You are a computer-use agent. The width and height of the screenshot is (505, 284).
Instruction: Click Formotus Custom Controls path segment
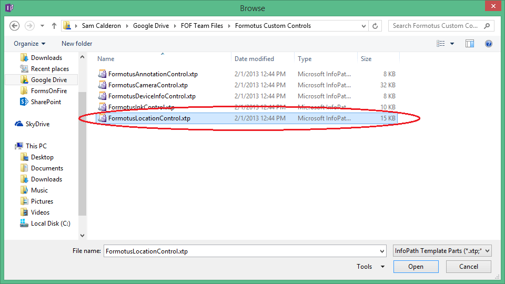(273, 26)
